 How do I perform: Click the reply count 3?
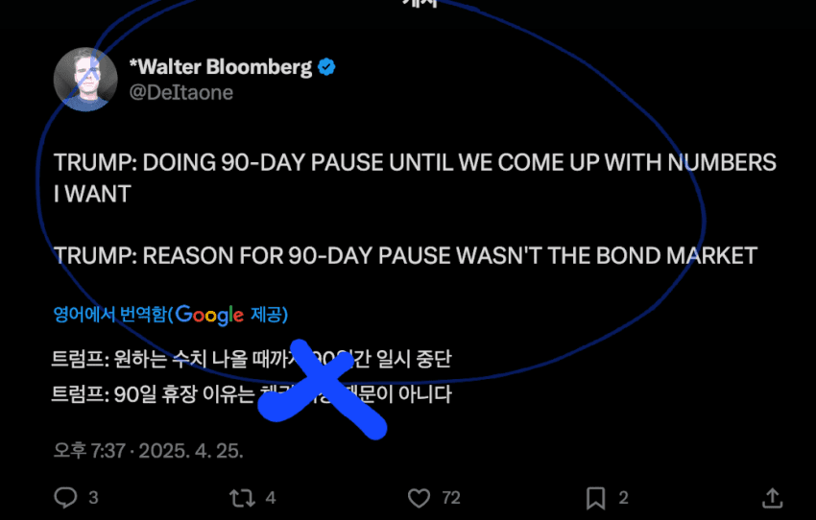pos(94,498)
